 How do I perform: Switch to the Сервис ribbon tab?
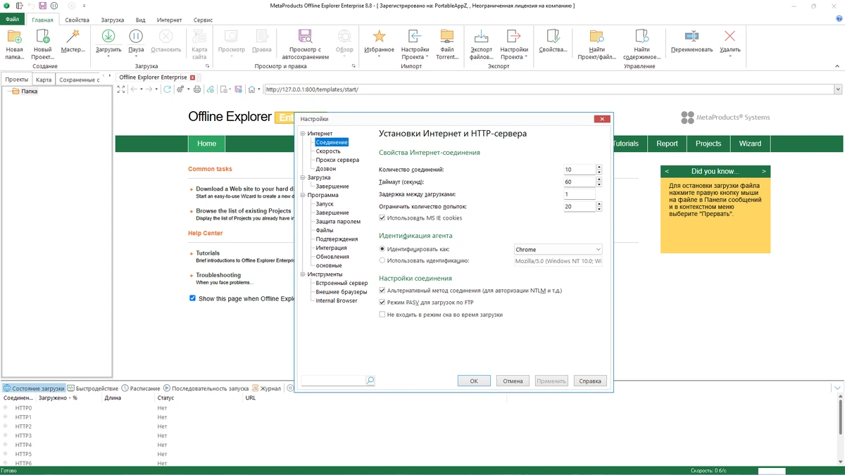click(x=203, y=20)
